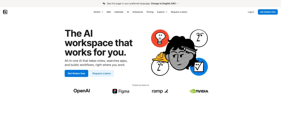The width and height of the screenshot is (281, 135).
Task: Click the hard hat face illustration
Action: 160,64
